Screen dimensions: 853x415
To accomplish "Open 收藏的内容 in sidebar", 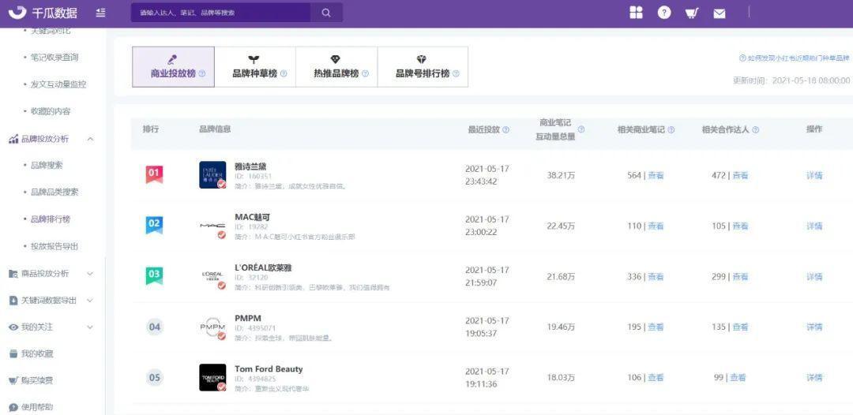I will coord(51,111).
